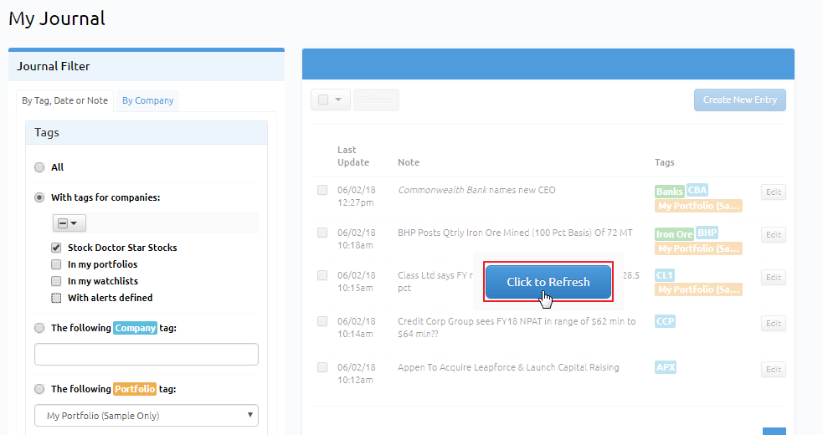This screenshot has width=823, height=435.
Task: Open the Credit Corp Group FY18 NPAT note
Action: [517, 327]
